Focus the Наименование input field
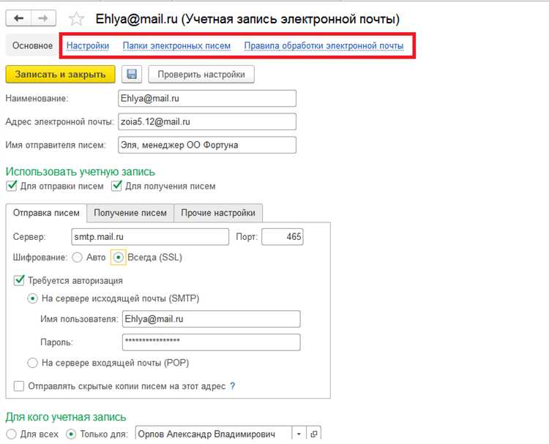 (207, 98)
